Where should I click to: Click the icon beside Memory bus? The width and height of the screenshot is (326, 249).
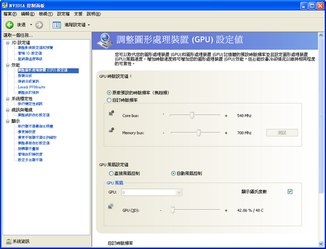point(112,130)
